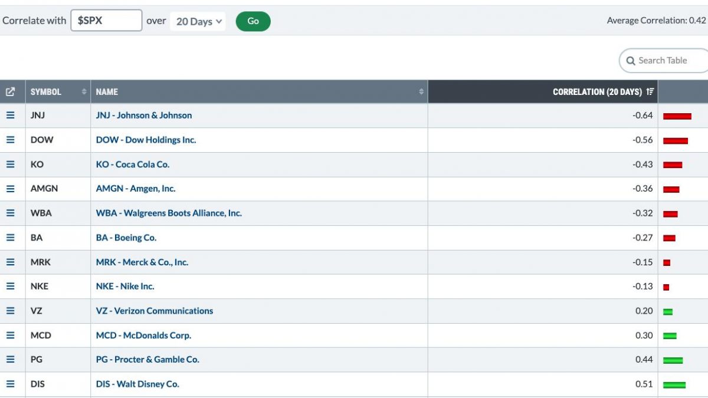The width and height of the screenshot is (708, 398).
Task: Click the -0.36 correlation value
Action: (643, 189)
